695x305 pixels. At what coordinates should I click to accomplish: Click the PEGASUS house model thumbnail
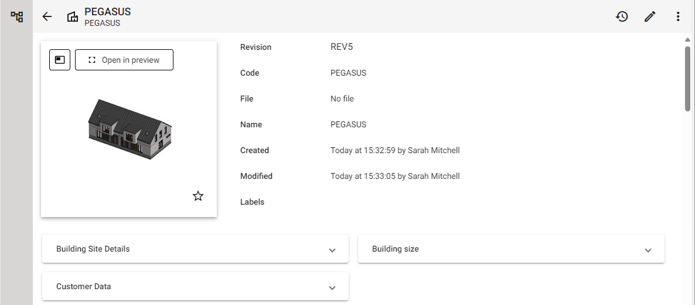tap(130, 129)
